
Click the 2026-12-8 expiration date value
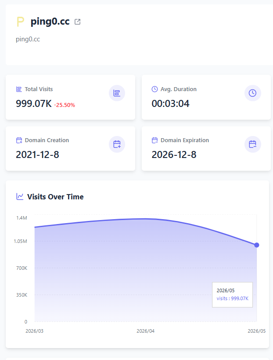[174, 154]
